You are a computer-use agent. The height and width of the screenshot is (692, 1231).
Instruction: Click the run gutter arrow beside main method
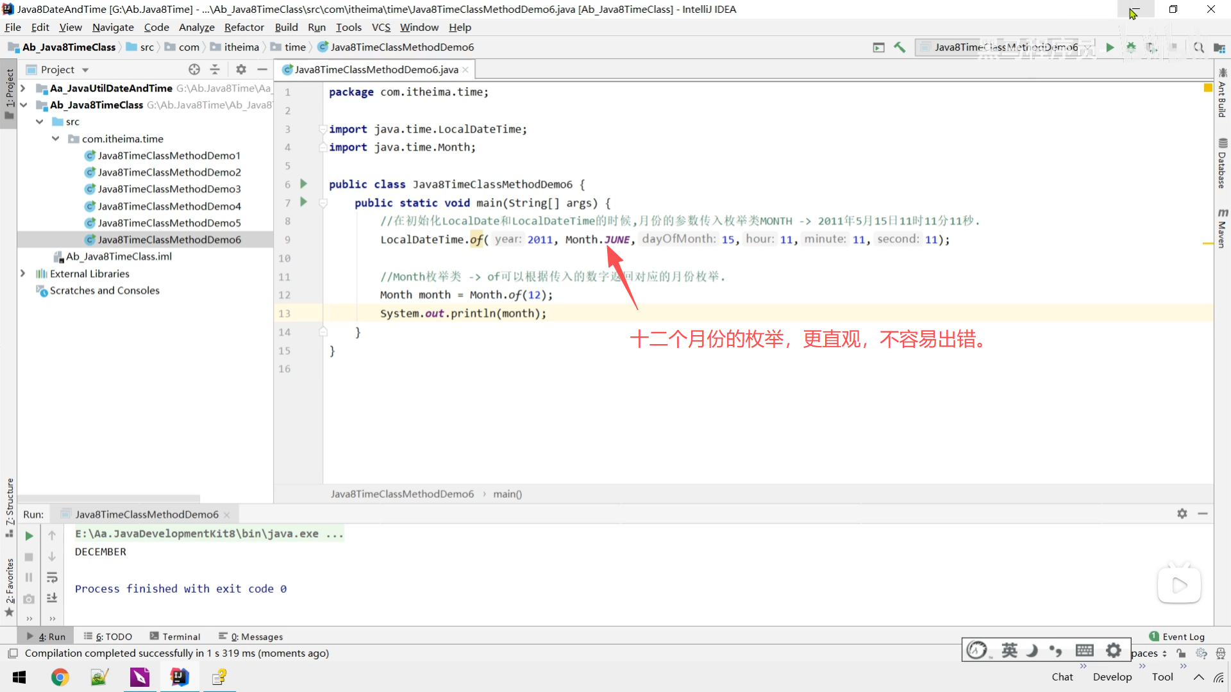click(304, 202)
